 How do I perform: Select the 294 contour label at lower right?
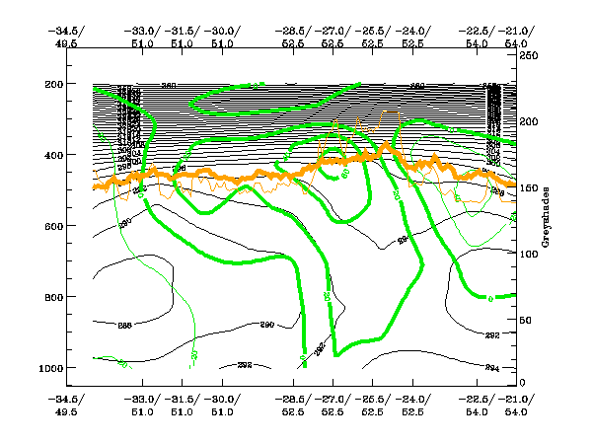click(491, 367)
